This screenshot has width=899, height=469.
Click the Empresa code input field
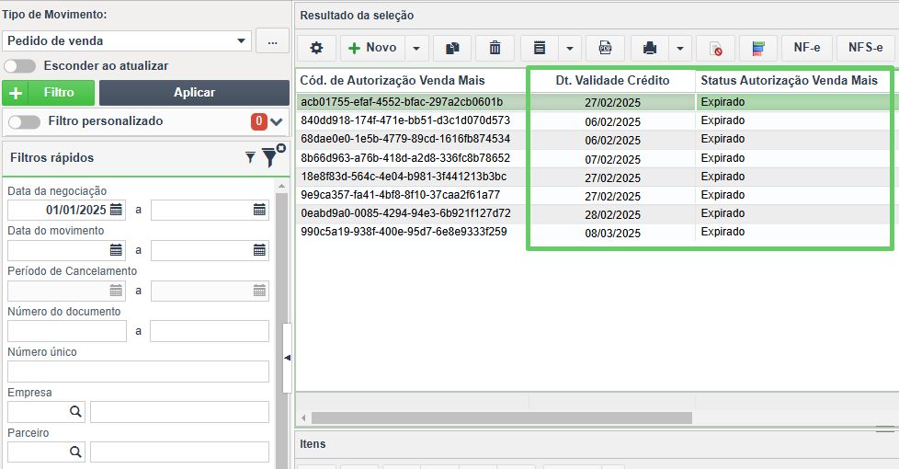tap(39, 412)
